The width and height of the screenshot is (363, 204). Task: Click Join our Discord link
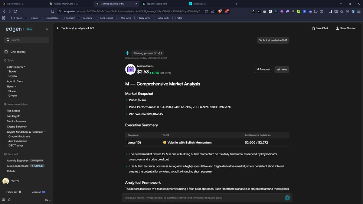pos(39,192)
